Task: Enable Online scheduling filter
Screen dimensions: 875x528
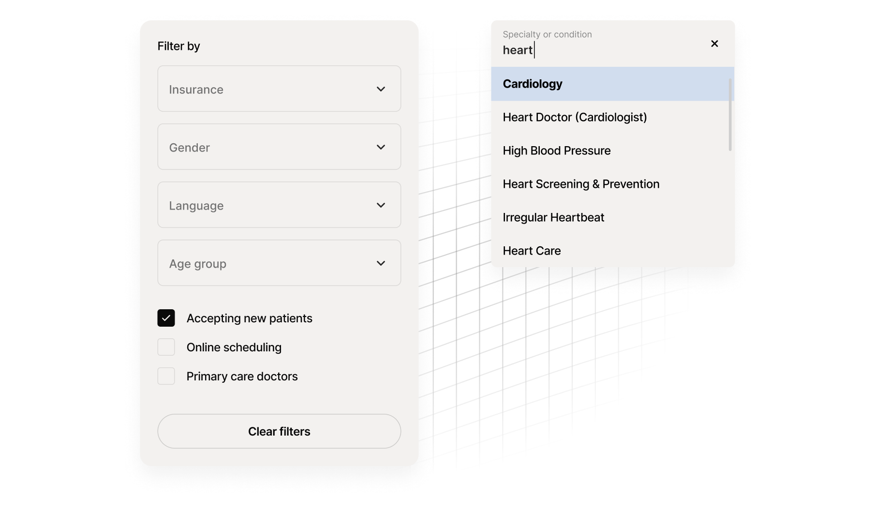Action: click(x=166, y=347)
